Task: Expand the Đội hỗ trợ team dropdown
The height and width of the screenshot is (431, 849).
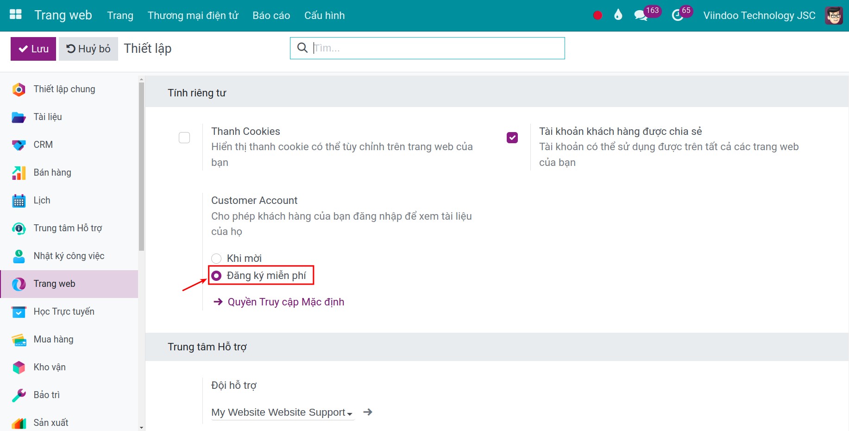Action: tap(283, 412)
